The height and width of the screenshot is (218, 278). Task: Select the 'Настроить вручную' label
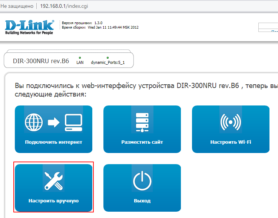pyautogui.click(x=53, y=201)
